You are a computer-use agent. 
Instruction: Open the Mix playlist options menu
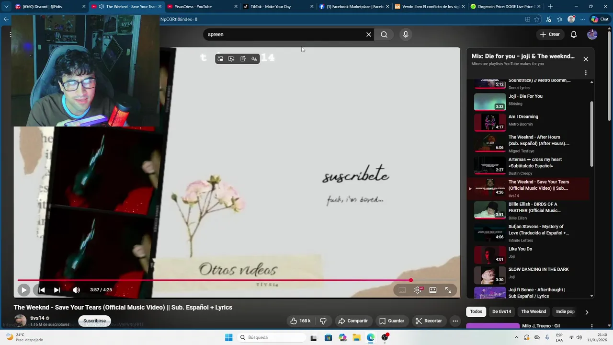click(586, 73)
